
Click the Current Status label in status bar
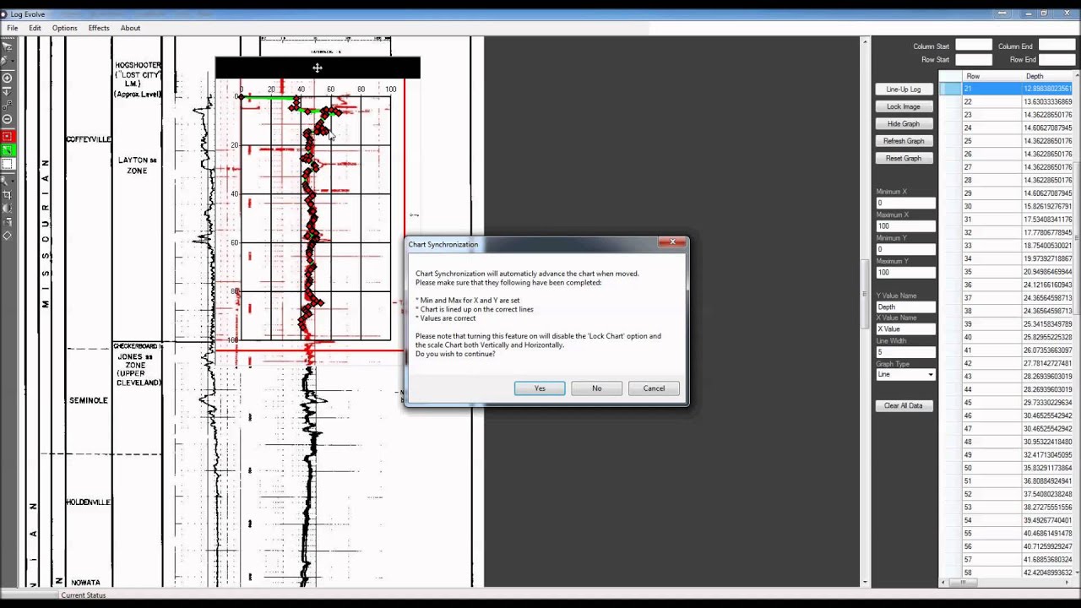tap(83, 595)
